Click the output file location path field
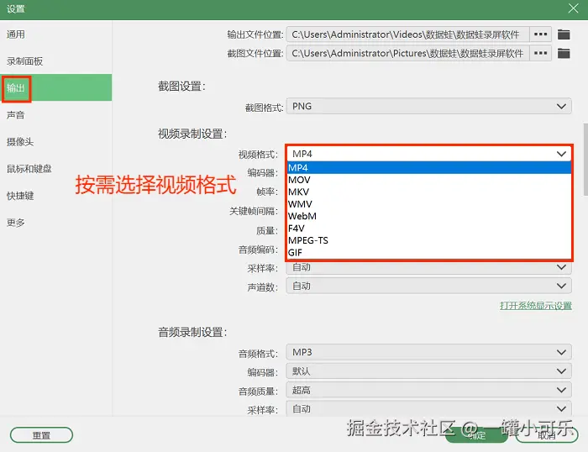The height and width of the screenshot is (452, 588). pyautogui.click(x=408, y=34)
